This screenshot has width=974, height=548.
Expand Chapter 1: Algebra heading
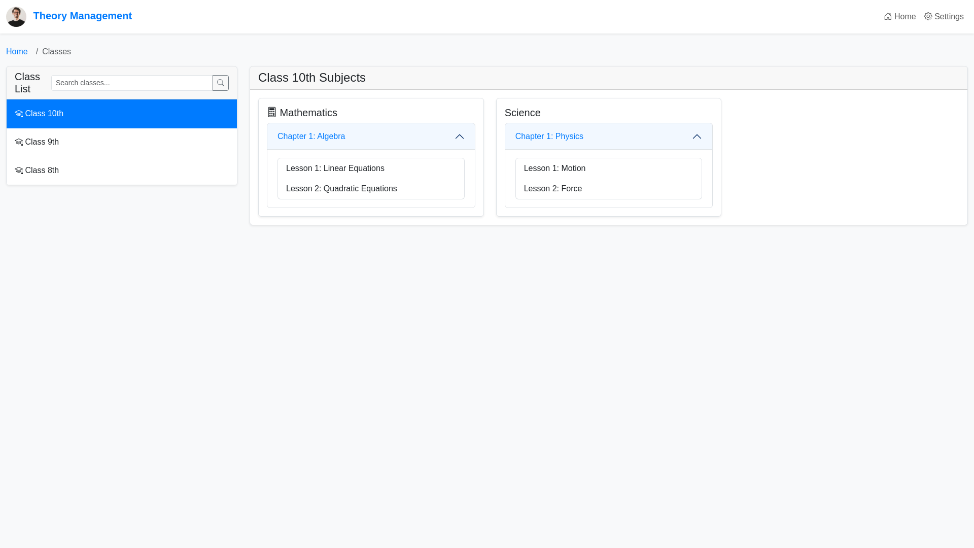pyautogui.click(x=311, y=136)
